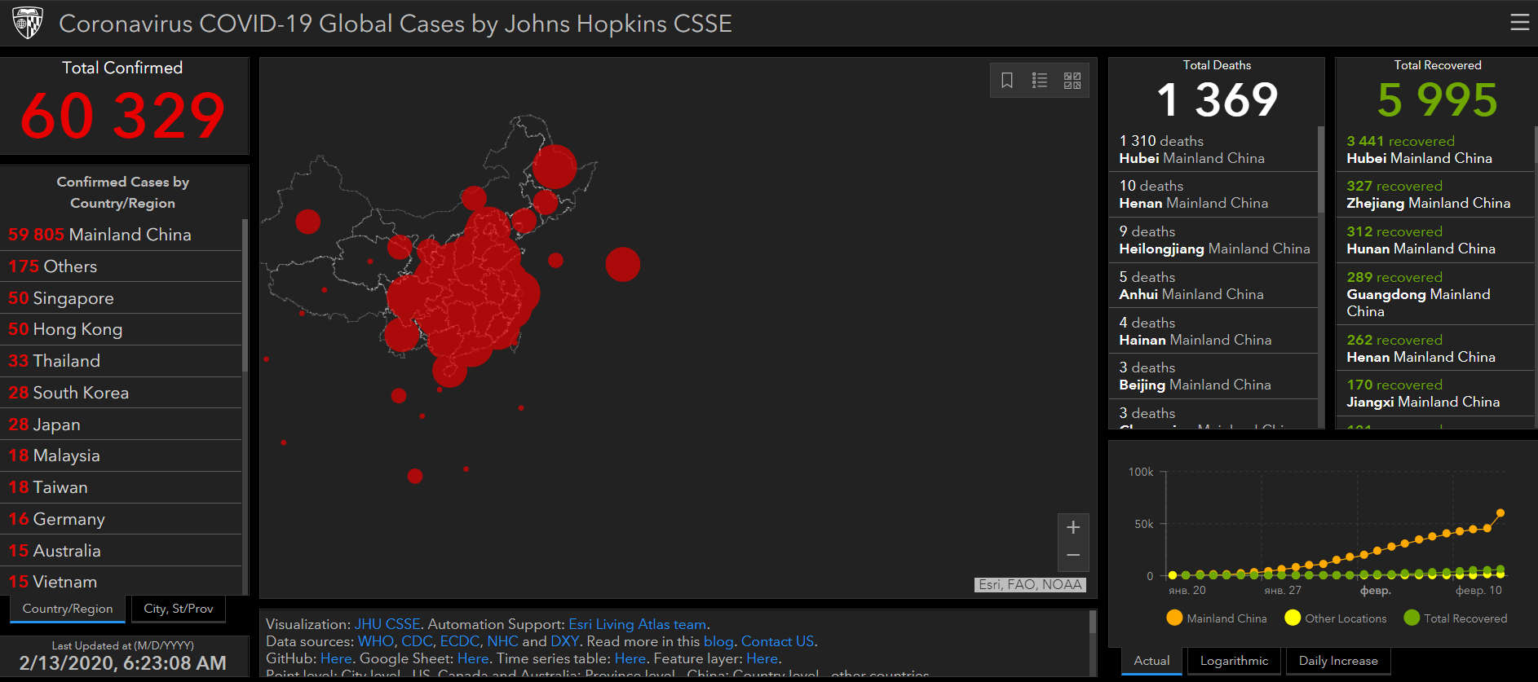
Task: Open the hamburger menu in the header
Action: (1519, 23)
